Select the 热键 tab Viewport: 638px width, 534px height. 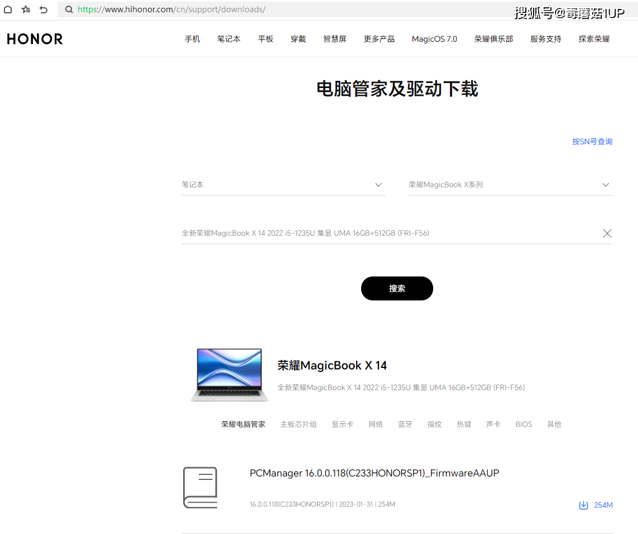464,424
